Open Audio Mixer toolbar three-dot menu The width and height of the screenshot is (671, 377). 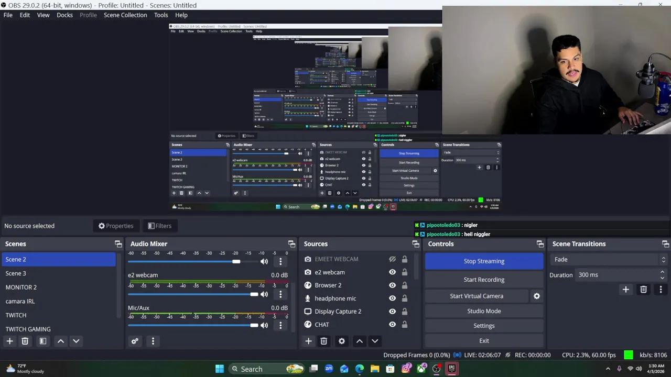(x=153, y=341)
